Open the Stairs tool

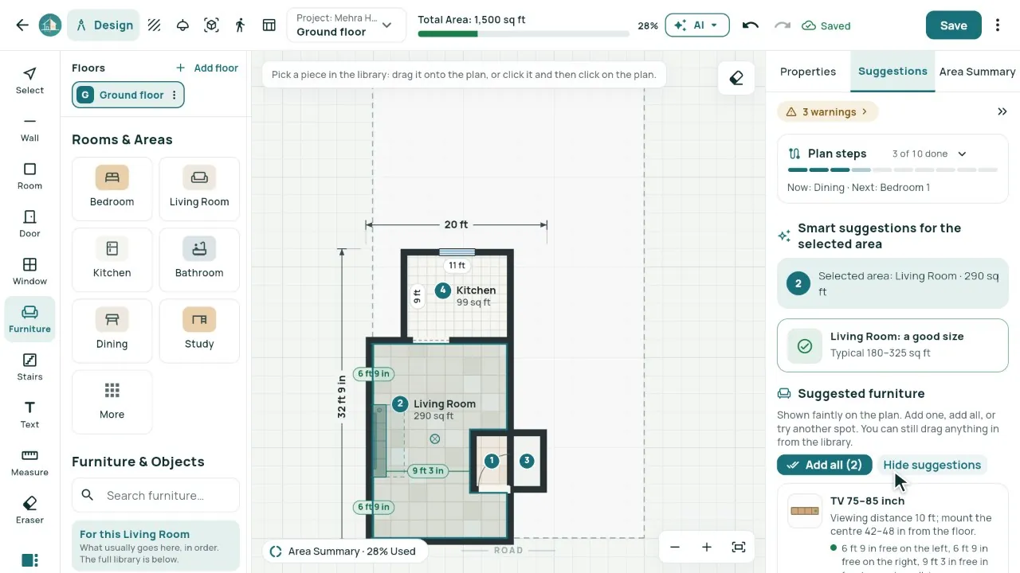[29, 367]
